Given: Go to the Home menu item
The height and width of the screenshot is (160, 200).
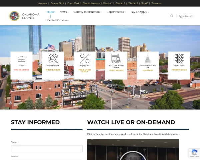Looking at the screenshot, I should click(x=51, y=12).
